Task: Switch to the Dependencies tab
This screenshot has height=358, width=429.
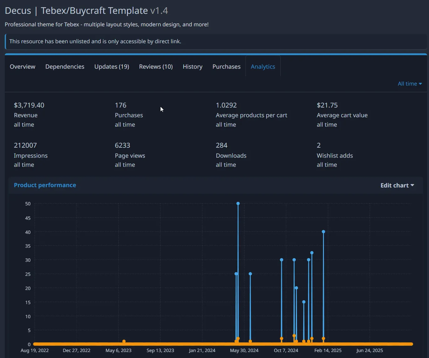Action: [65, 66]
